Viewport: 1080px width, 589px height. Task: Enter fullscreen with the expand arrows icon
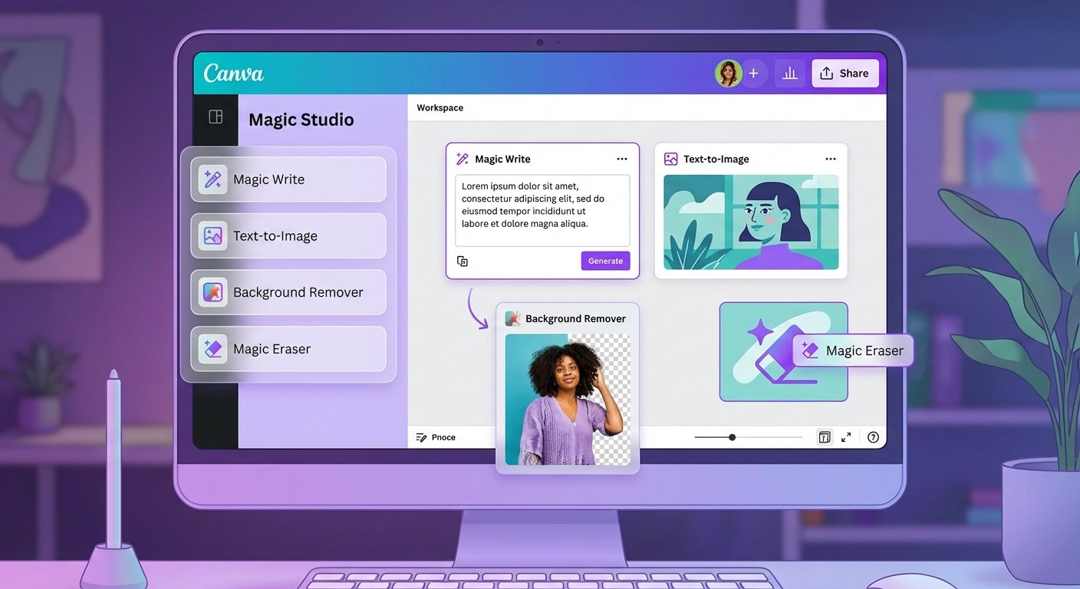click(846, 437)
